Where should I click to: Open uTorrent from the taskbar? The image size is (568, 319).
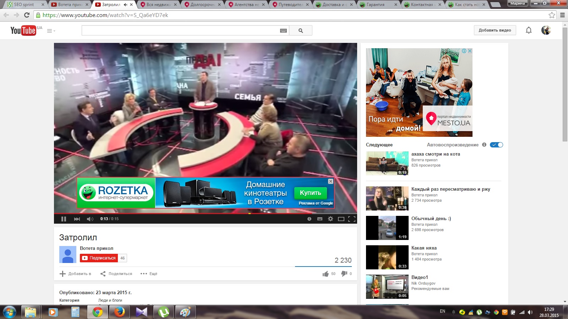[x=163, y=312]
